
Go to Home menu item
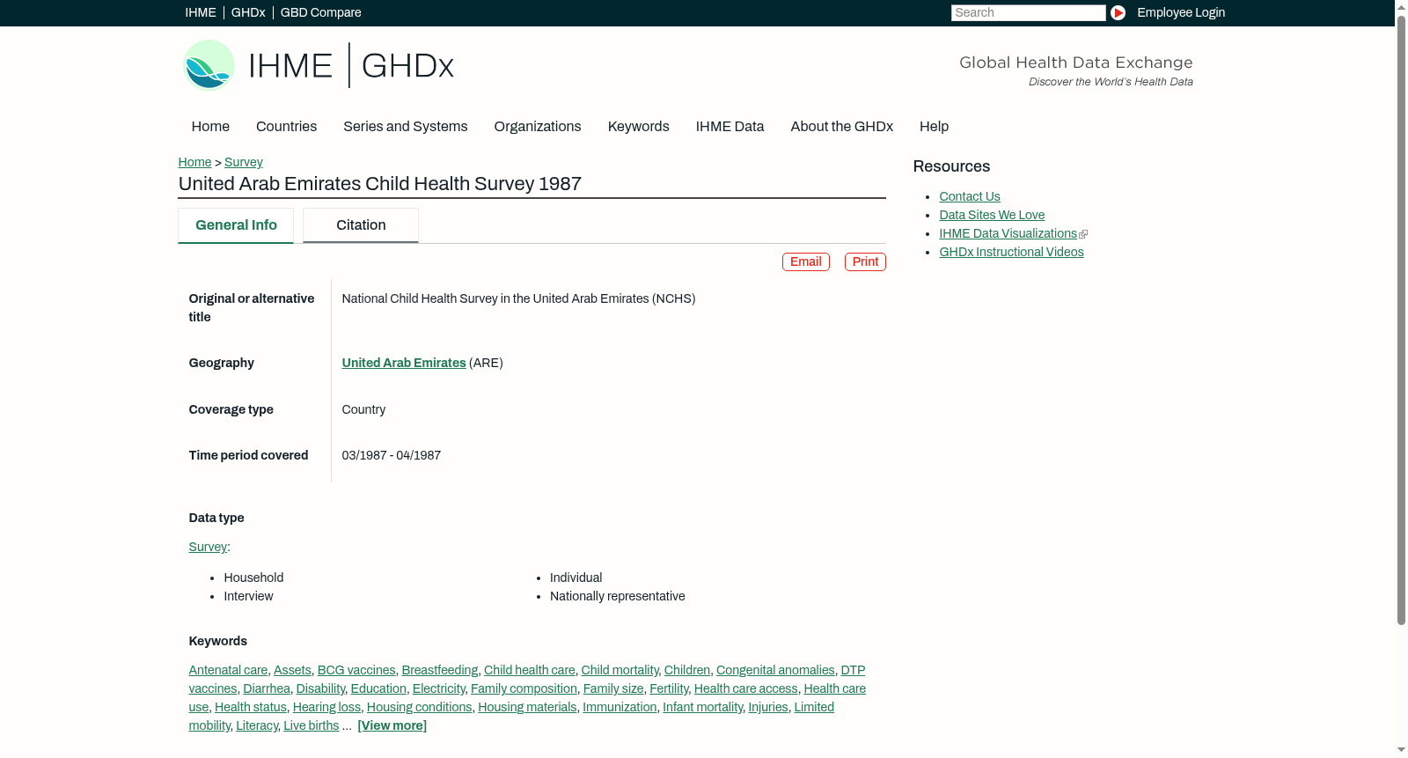[210, 127]
